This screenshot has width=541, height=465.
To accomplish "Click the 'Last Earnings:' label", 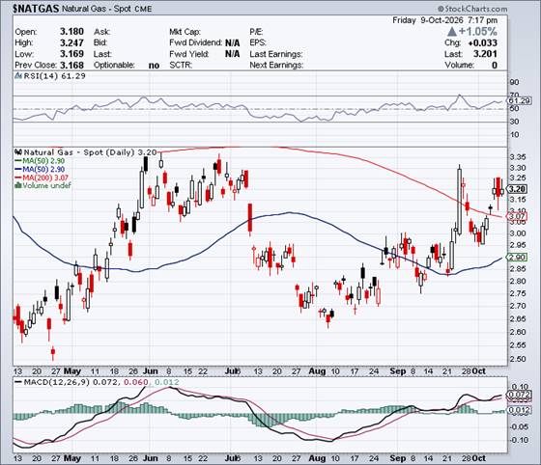I will coord(276,54).
